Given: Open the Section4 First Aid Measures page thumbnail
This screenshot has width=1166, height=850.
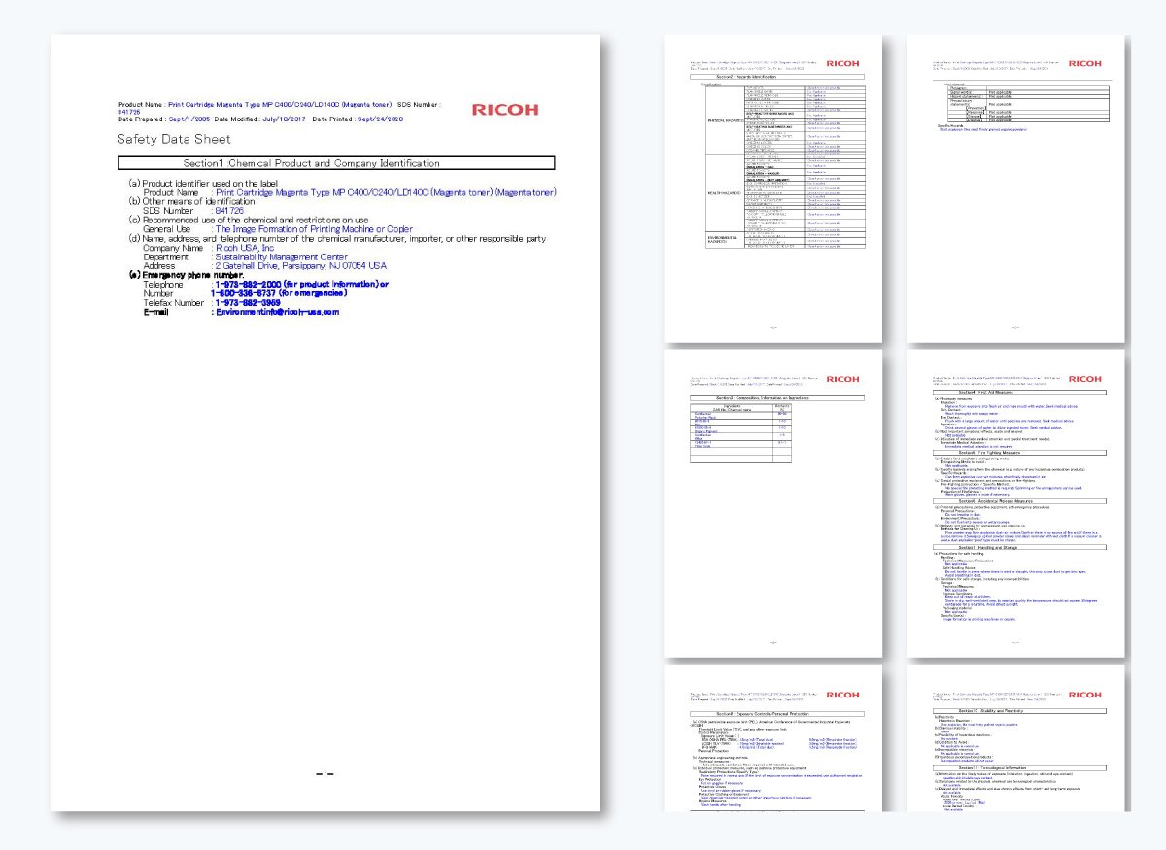Looking at the screenshot, I should click(x=1015, y=503).
